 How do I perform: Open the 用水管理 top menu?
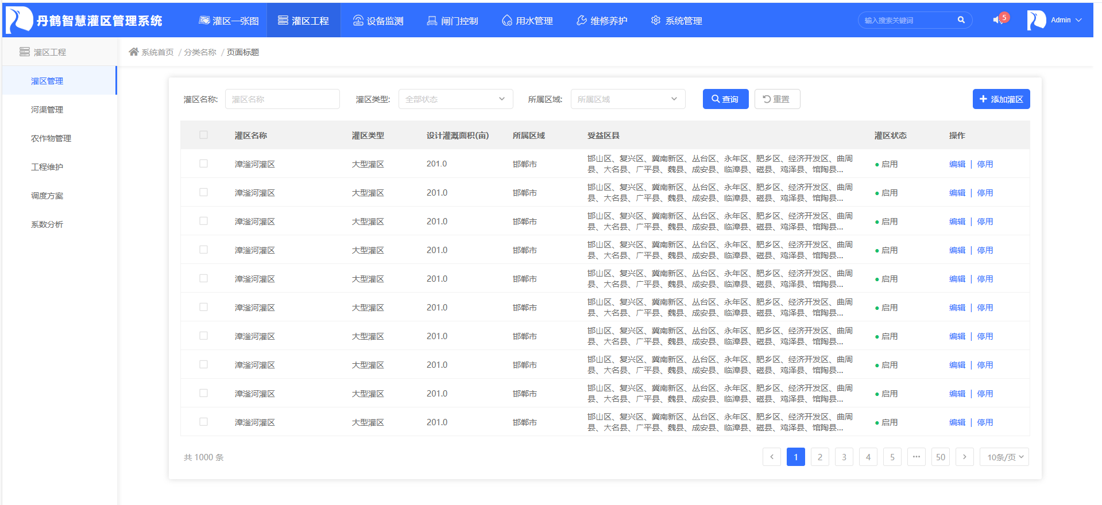pyautogui.click(x=527, y=20)
